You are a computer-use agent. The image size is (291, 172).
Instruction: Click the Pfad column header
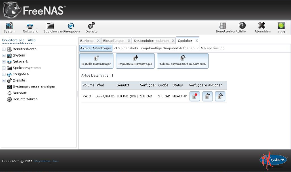[100, 85]
